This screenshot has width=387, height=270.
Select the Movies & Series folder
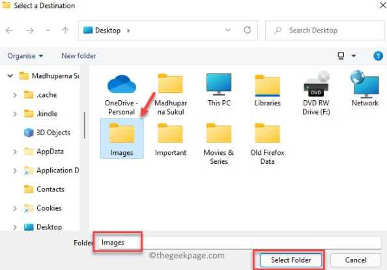coord(219,144)
